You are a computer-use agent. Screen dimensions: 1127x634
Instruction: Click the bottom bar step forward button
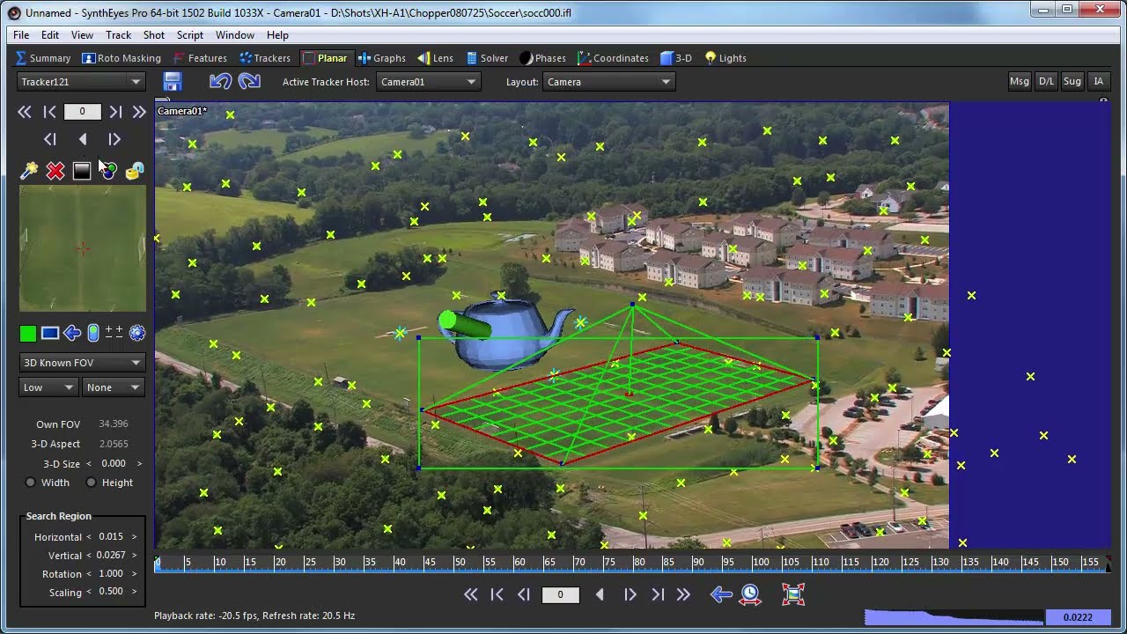(630, 595)
